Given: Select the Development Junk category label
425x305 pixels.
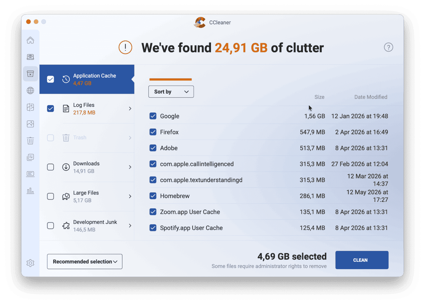Looking at the screenshot, I should (x=95, y=222).
